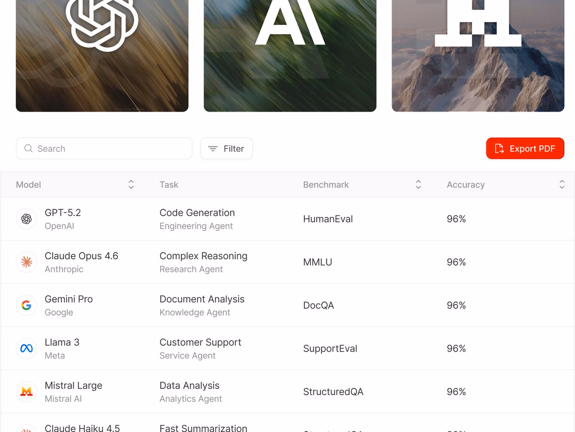Select the Gemini Pro model name
The height and width of the screenshot is (432, 575).
[69, 299]
